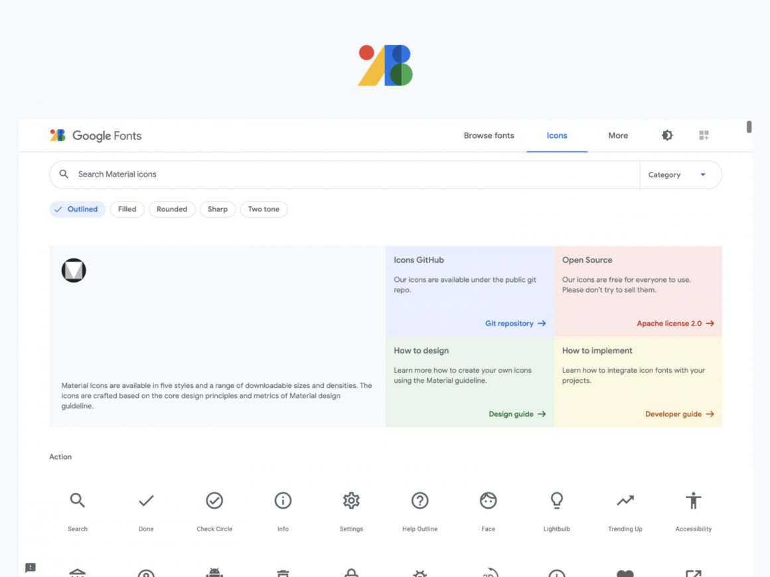This screenshot has width=770, height=577.
Task: Enable the Filled style filter chip
Action: (127, 209)
